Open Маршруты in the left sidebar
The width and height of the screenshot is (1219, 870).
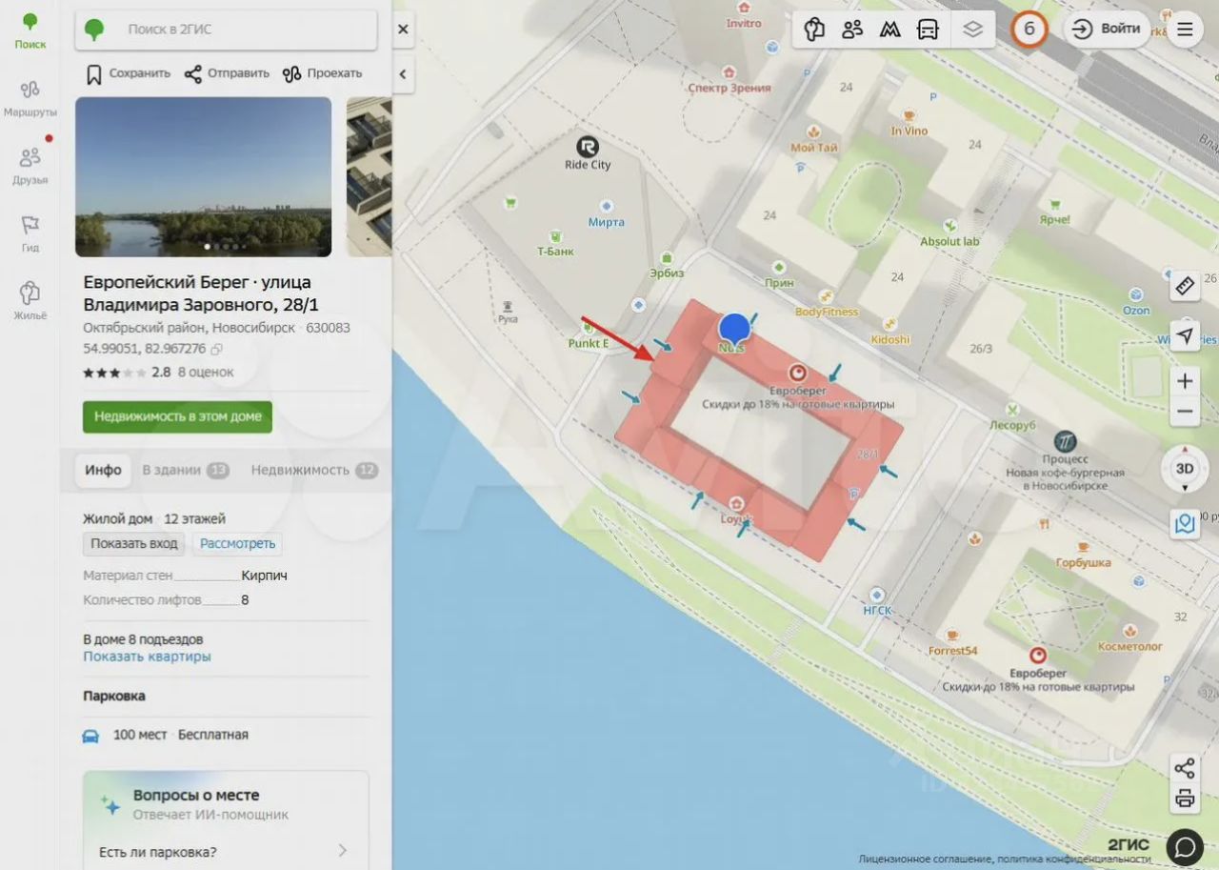pyautogui.click(x=30, y=98)
